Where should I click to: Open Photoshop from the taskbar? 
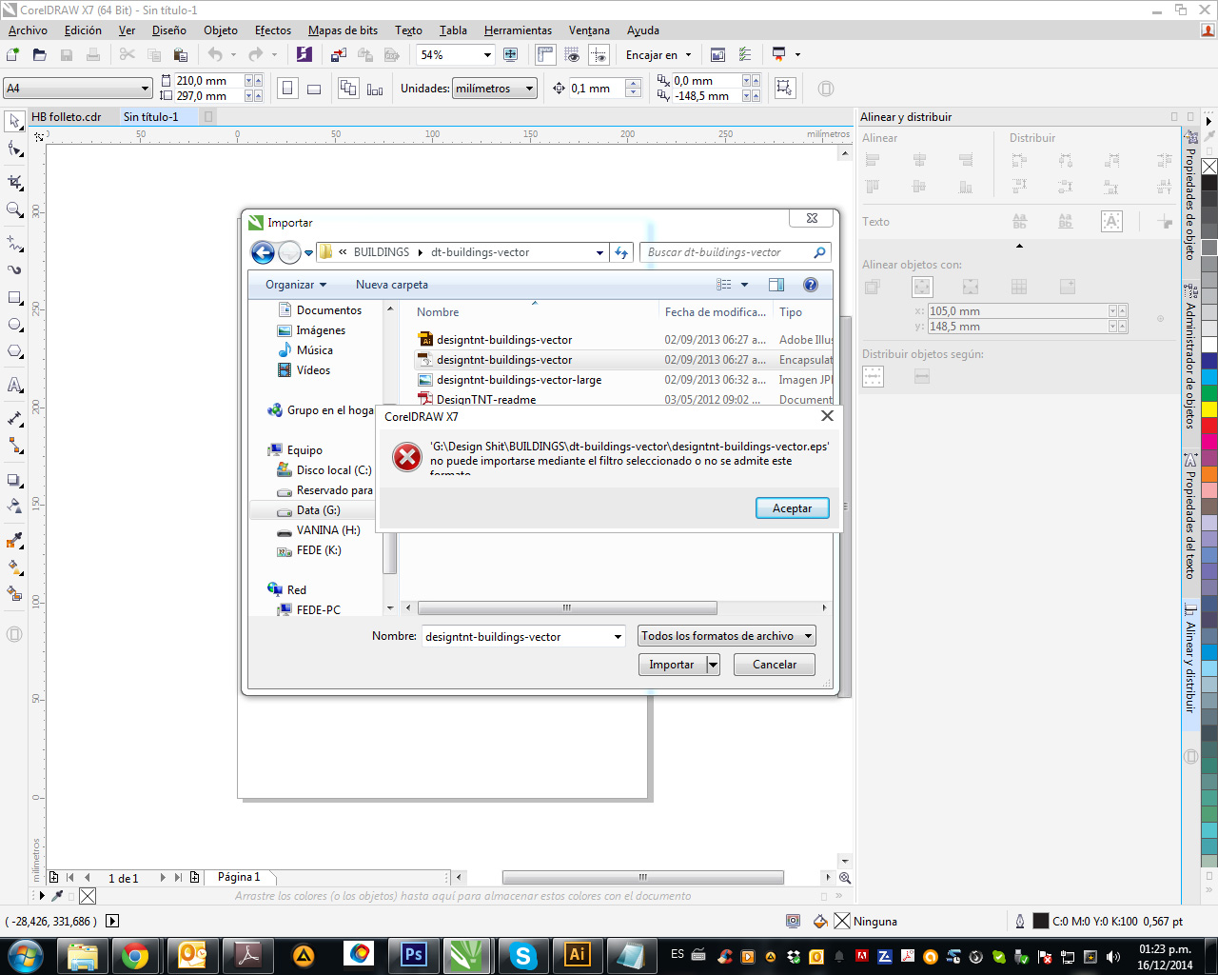point(413,955)
